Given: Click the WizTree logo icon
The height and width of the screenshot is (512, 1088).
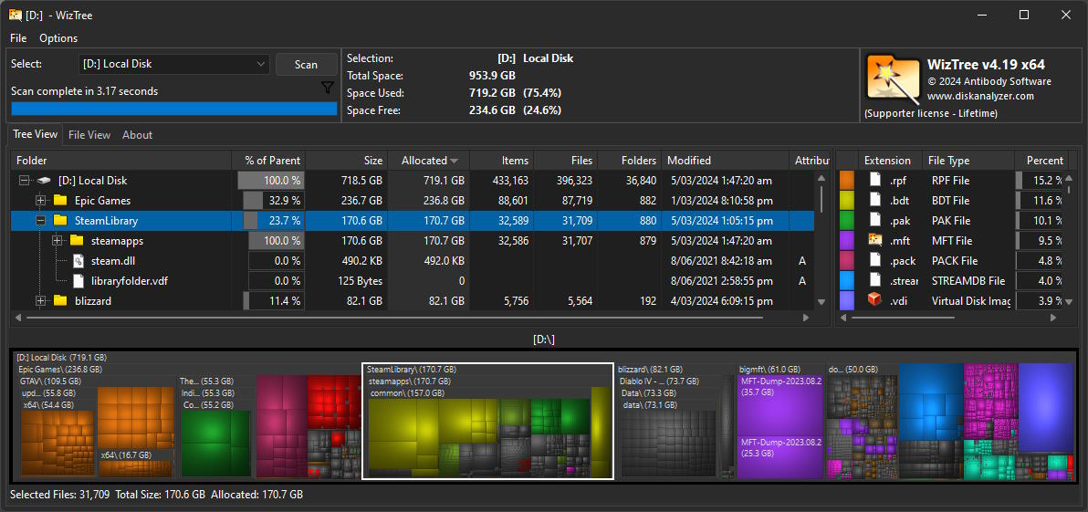Looking at the screenshot, I should (892, 80).
